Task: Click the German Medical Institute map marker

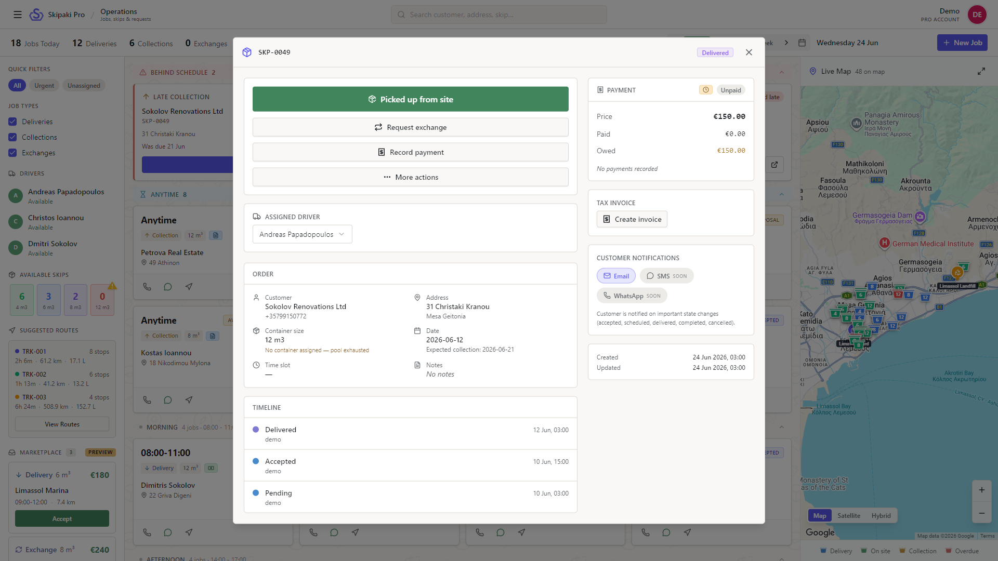Action: point(884,243)
